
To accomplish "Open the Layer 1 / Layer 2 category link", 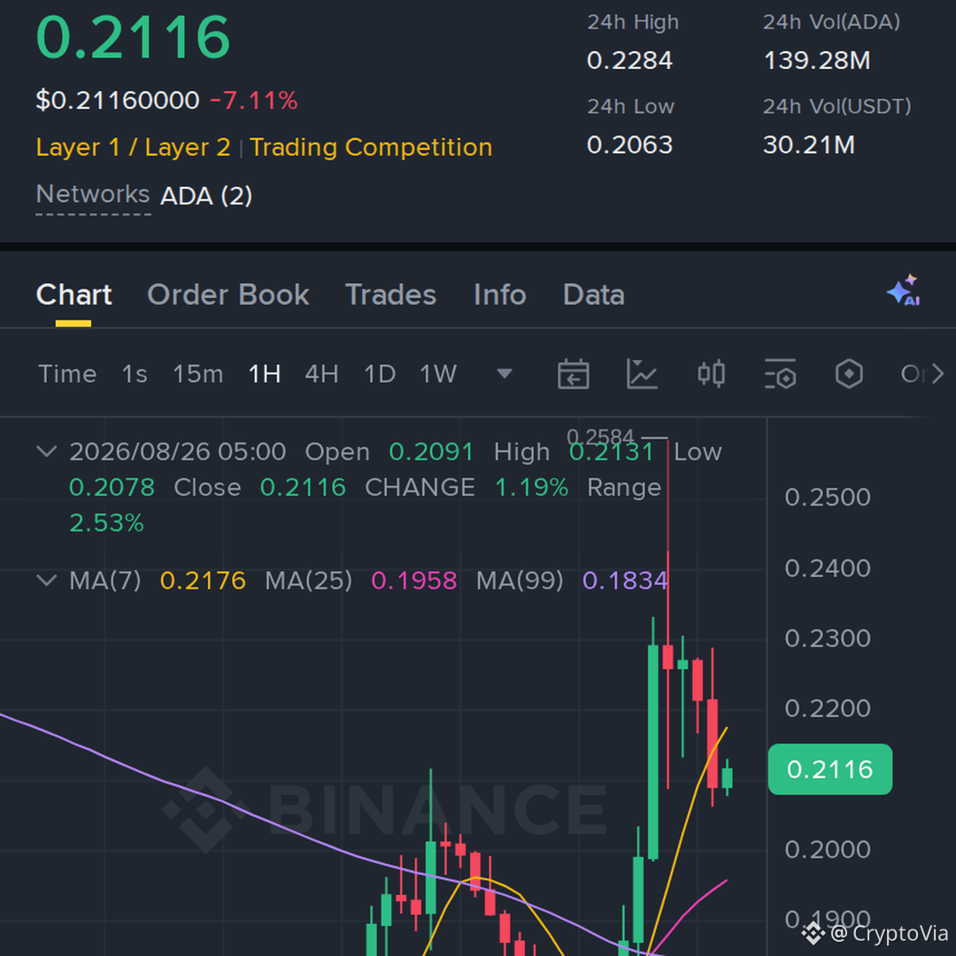I will point(133,148).
